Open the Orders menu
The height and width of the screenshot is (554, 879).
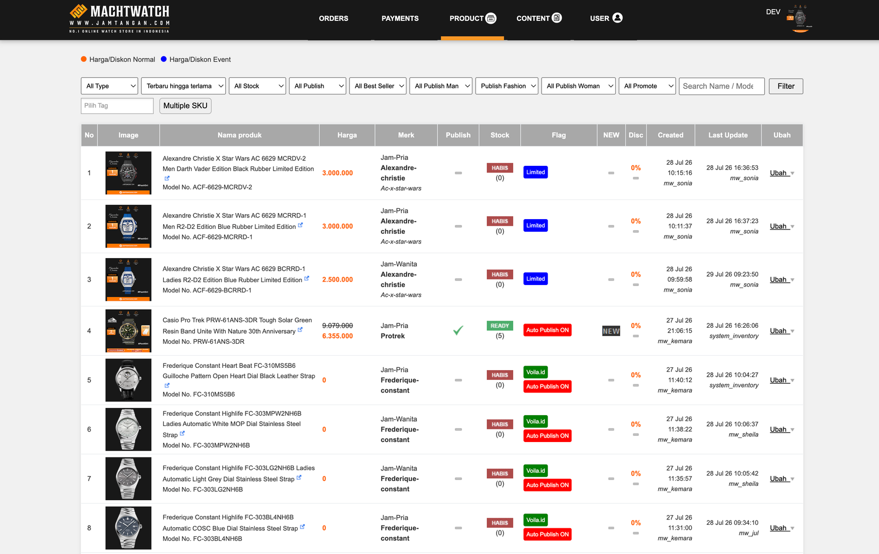tap(333, 18)
